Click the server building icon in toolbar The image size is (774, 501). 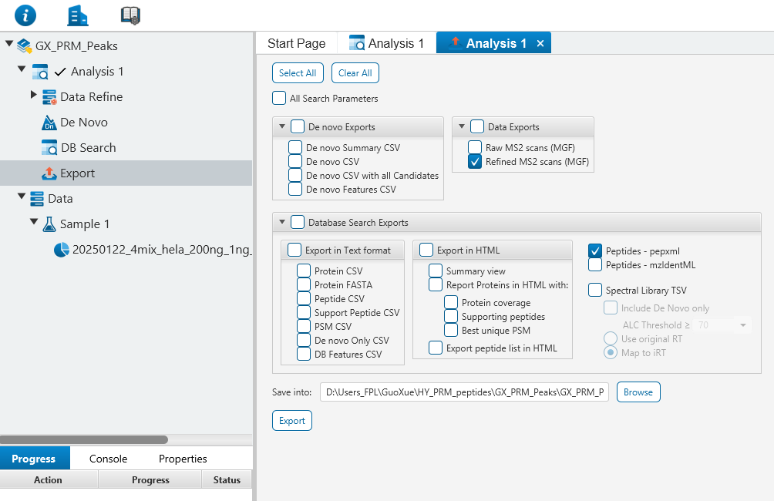(x=78, y=15)
